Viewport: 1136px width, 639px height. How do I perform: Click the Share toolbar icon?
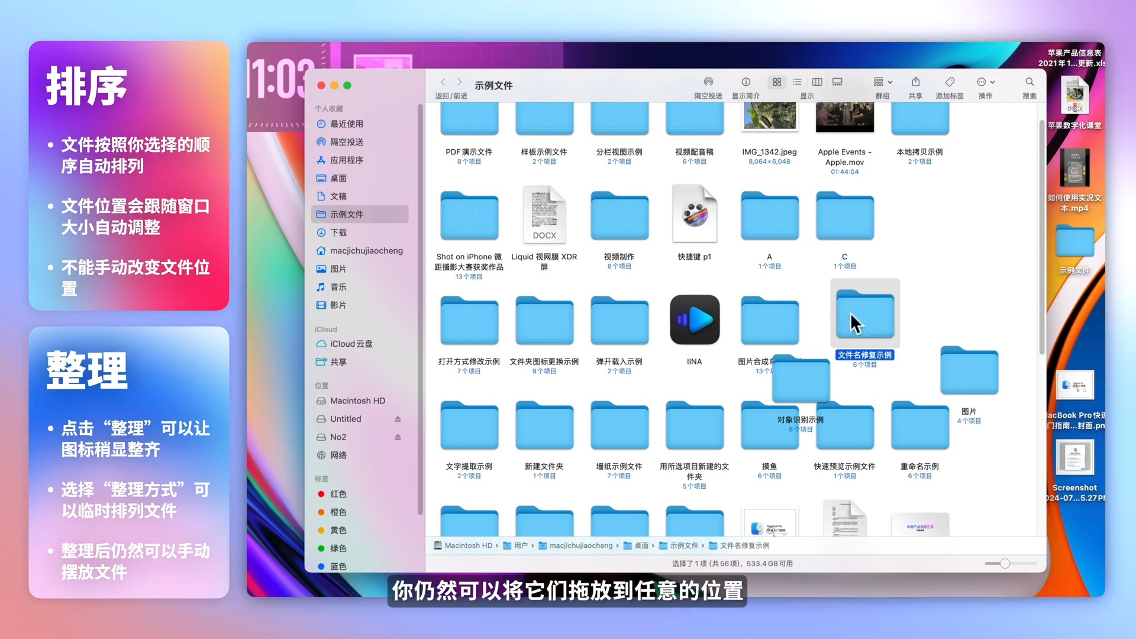pos(915,82)
